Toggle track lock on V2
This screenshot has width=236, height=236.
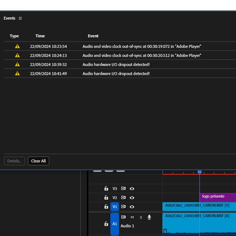coord(106,198)
